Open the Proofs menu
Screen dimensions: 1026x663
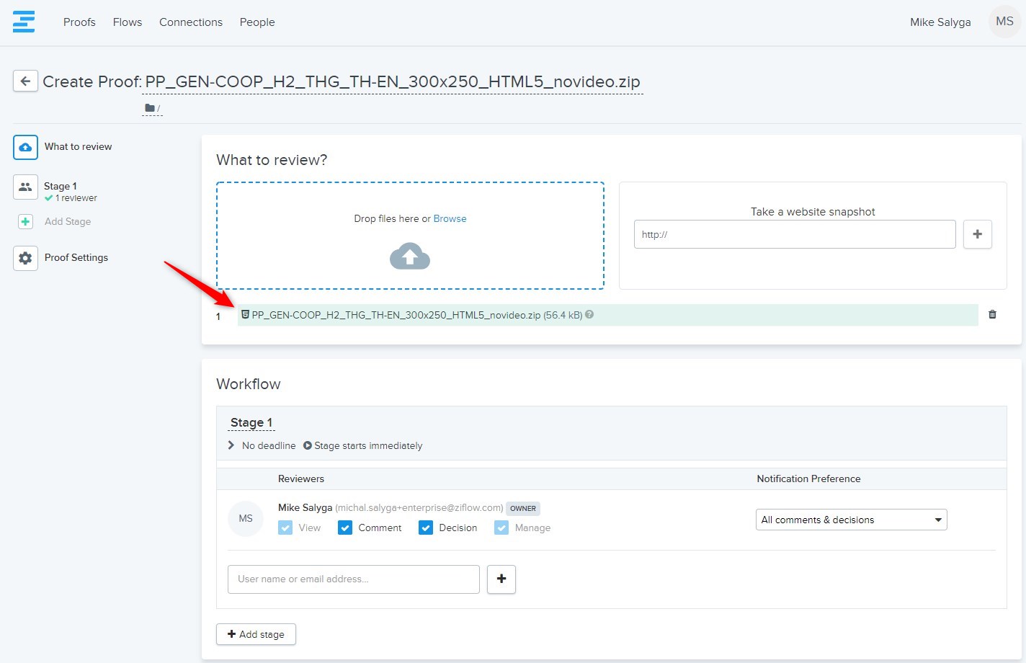click(x=79, y=22)
